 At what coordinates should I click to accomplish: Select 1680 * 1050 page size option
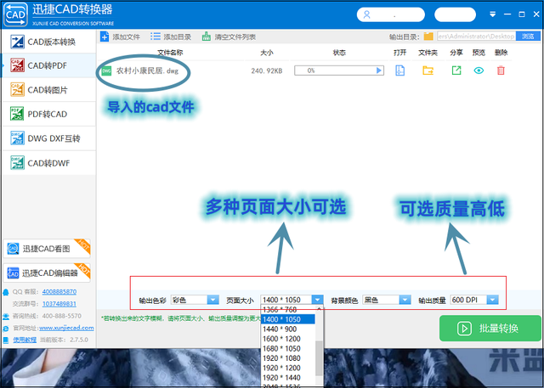[x=288, y=348]
